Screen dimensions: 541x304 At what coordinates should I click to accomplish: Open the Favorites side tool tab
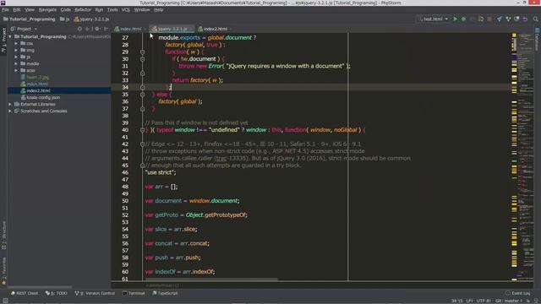(x=3, y=271)
